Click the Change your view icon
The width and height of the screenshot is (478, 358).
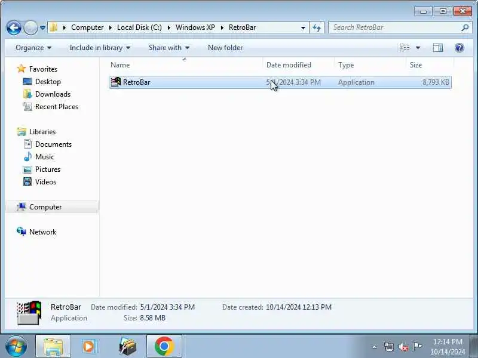405,48
